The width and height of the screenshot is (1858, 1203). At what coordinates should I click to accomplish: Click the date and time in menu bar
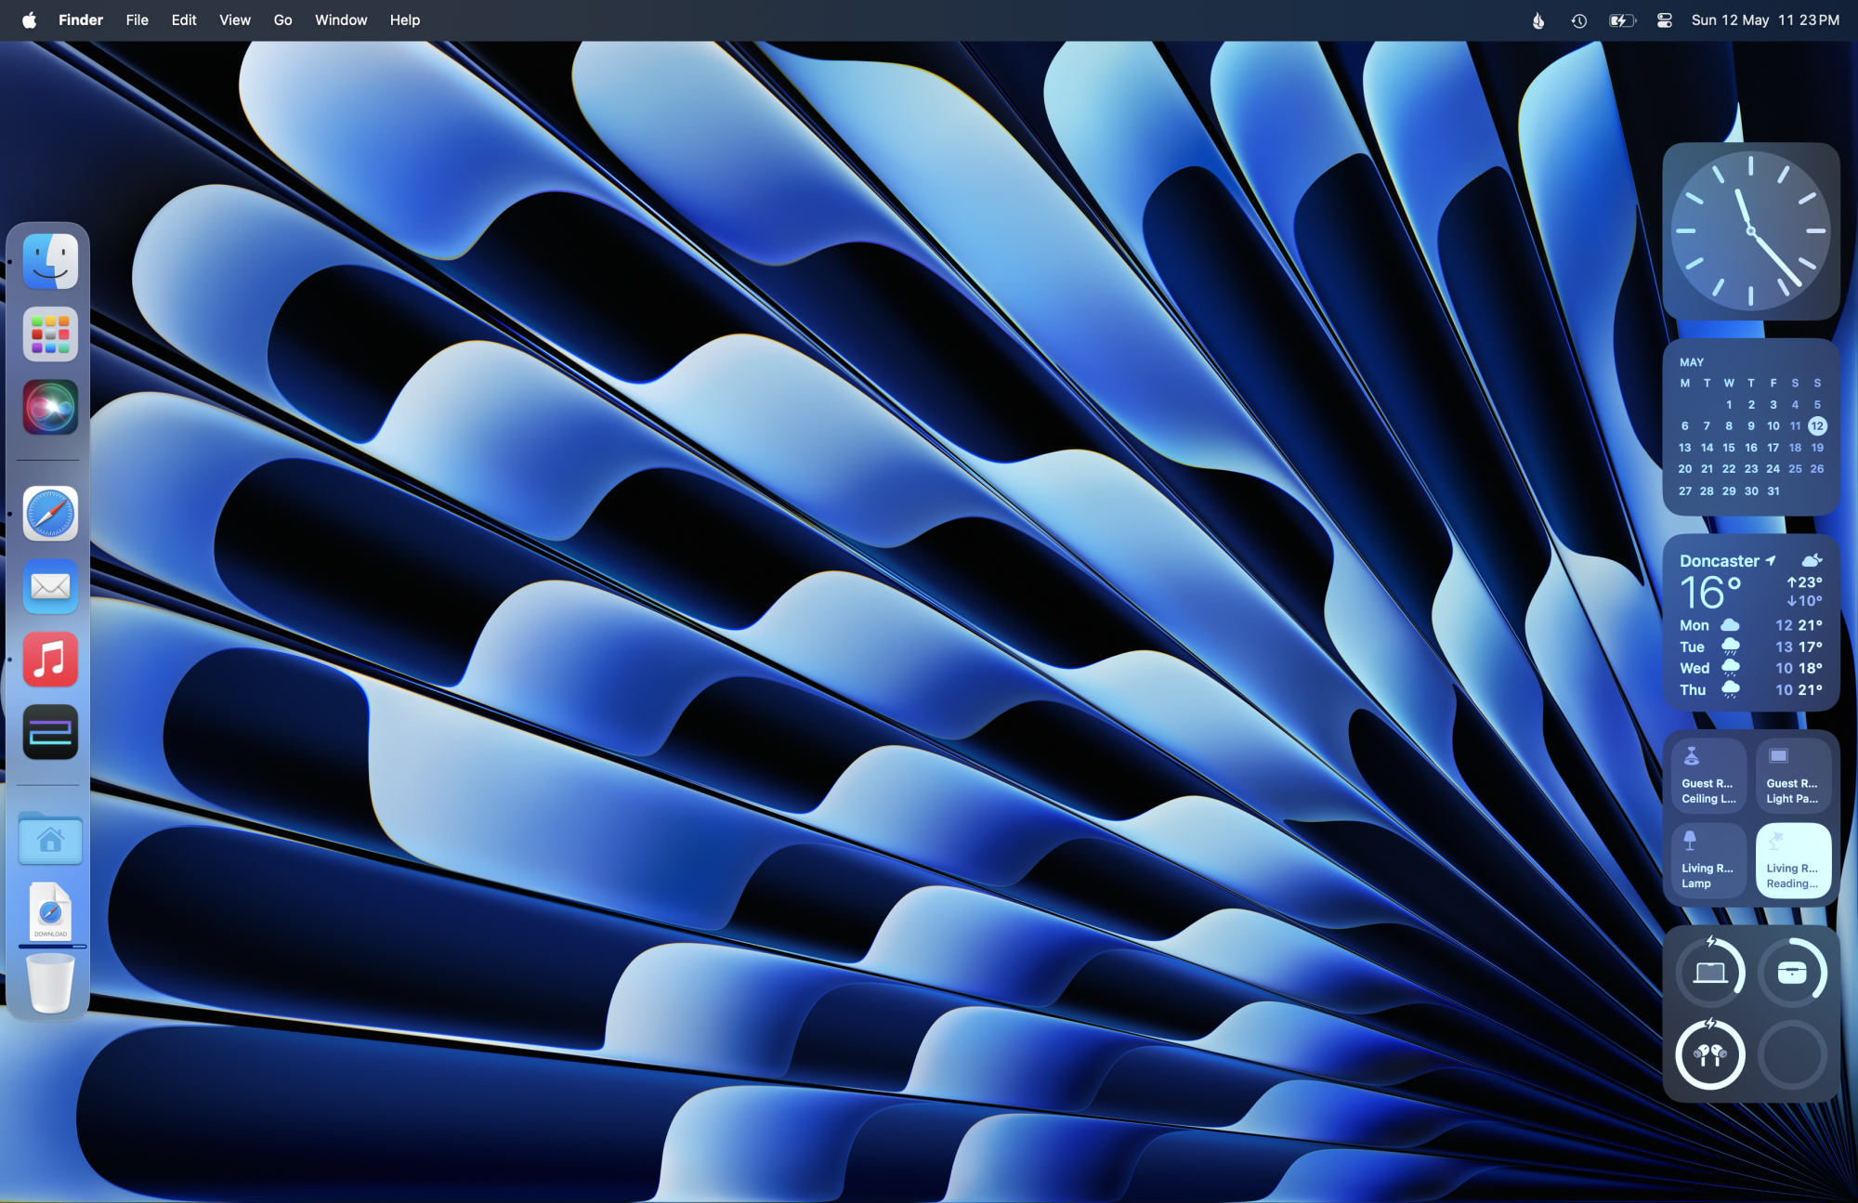coord(1765,20)
